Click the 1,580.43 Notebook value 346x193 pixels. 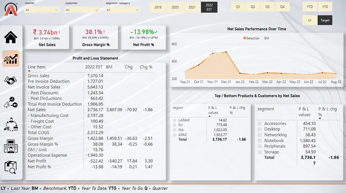tap(308, 140)
